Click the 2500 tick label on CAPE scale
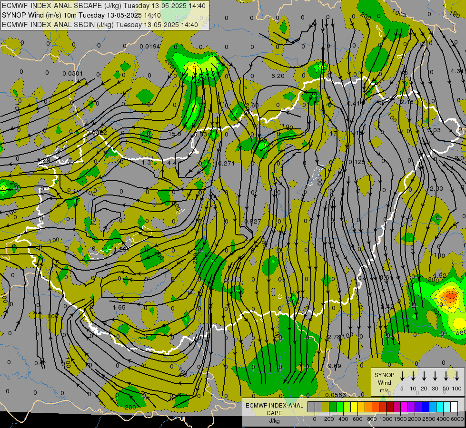 (x=428, y=419)
